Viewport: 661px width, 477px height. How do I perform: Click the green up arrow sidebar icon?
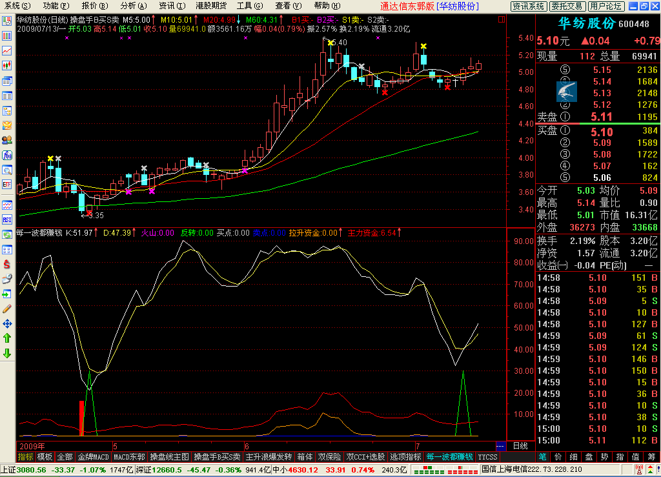6,338
